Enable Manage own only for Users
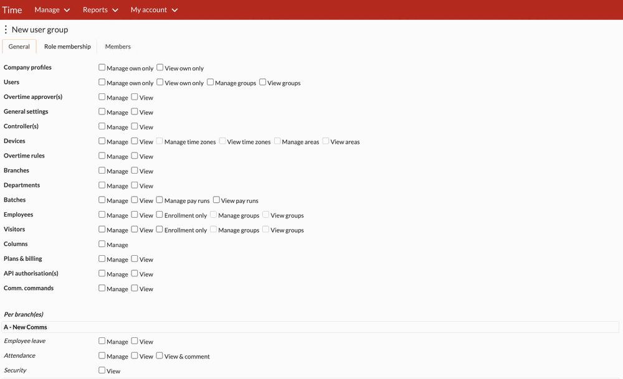This screenshot has width=623, height=379. (x=102, y=82)
